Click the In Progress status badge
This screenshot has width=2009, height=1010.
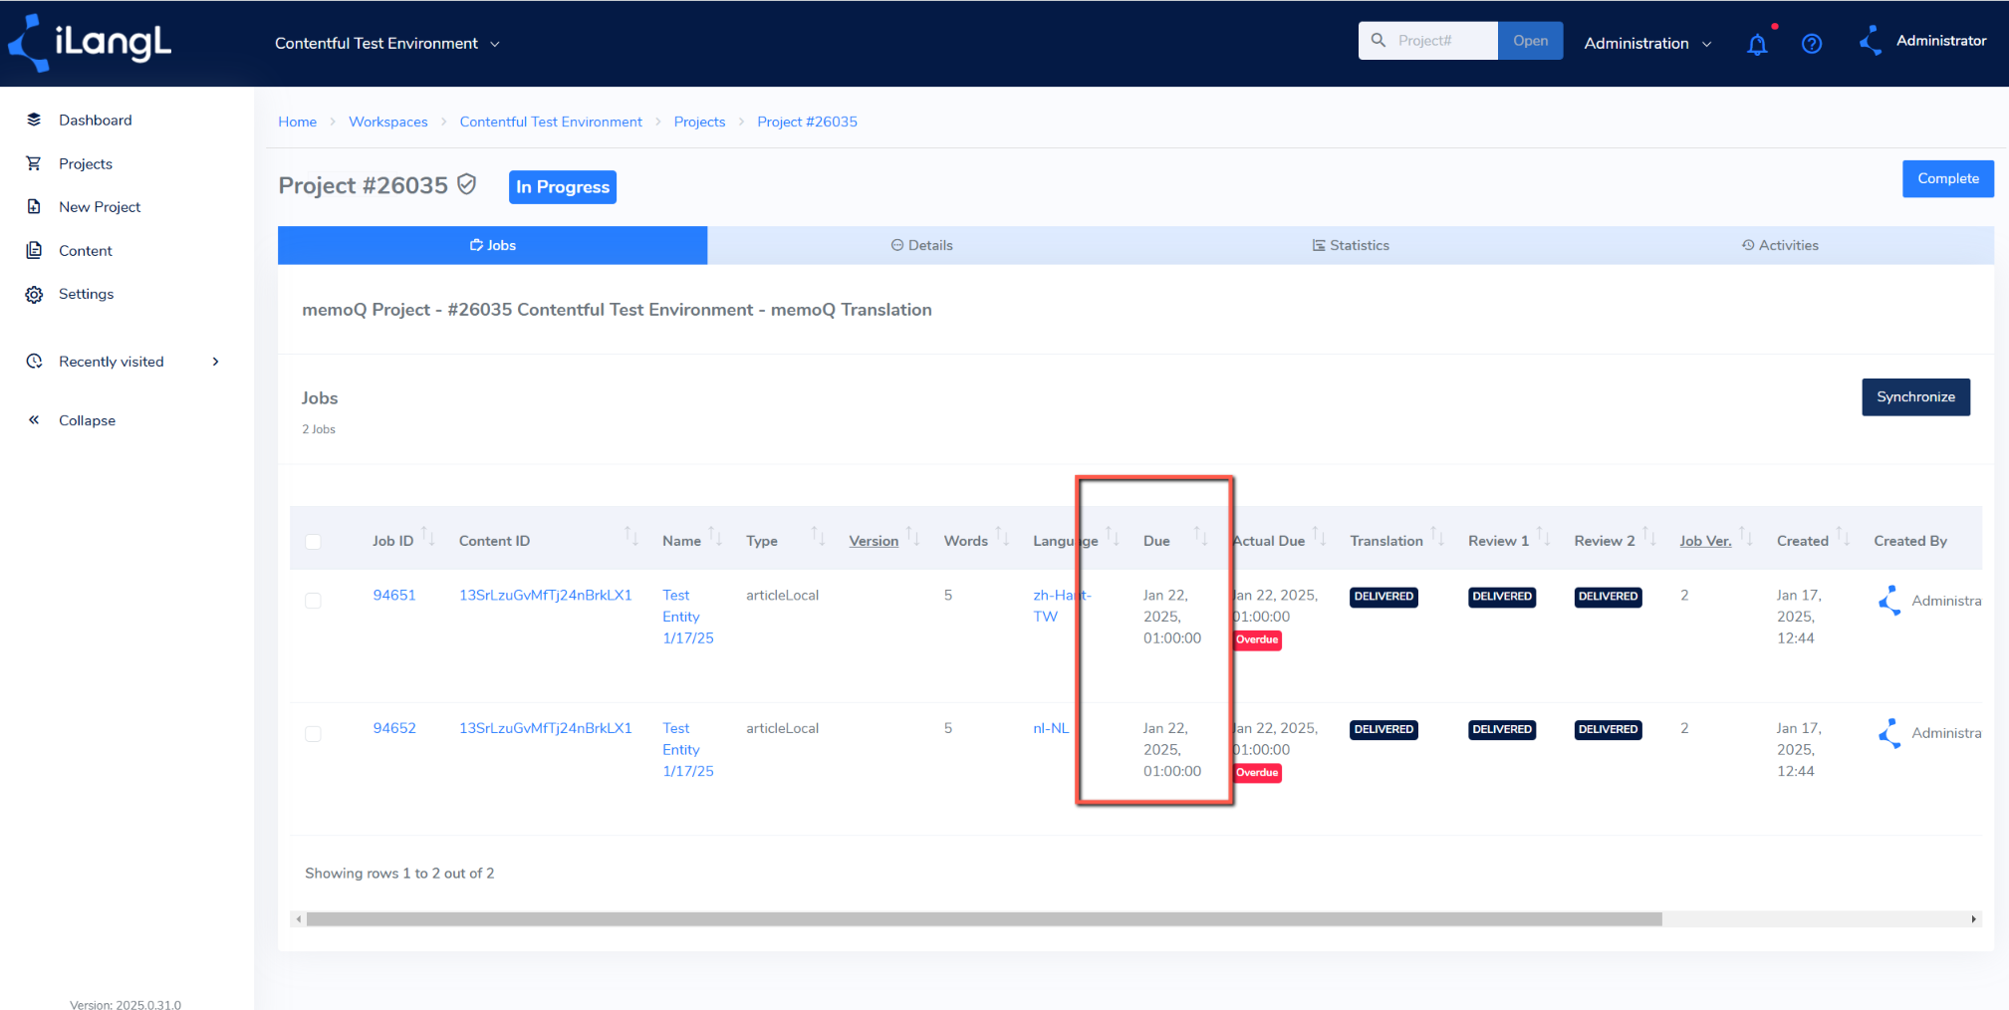[563, 187]
